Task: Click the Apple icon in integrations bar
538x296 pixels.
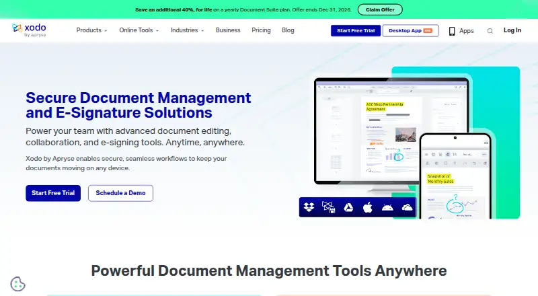Action: coord(367,207)
